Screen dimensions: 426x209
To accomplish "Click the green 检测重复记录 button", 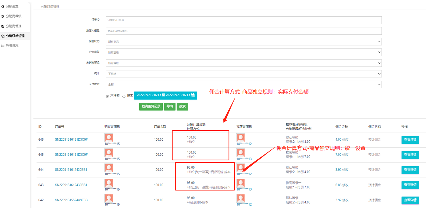I will point(151,106).
